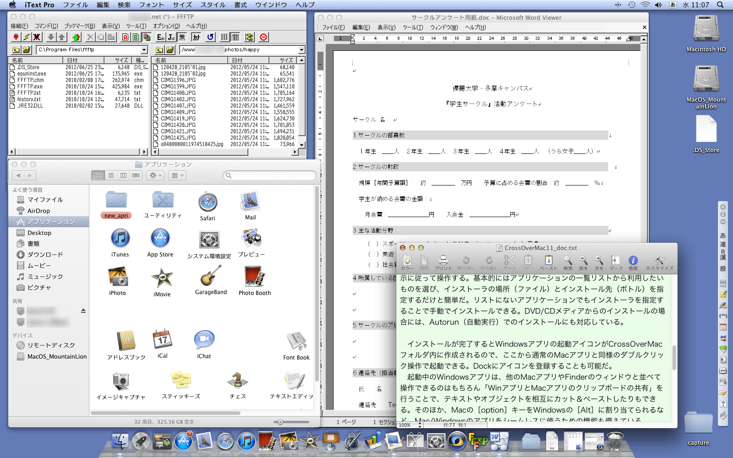Enable binary transfer mode (B) in FFFTP

click(136, 37)
